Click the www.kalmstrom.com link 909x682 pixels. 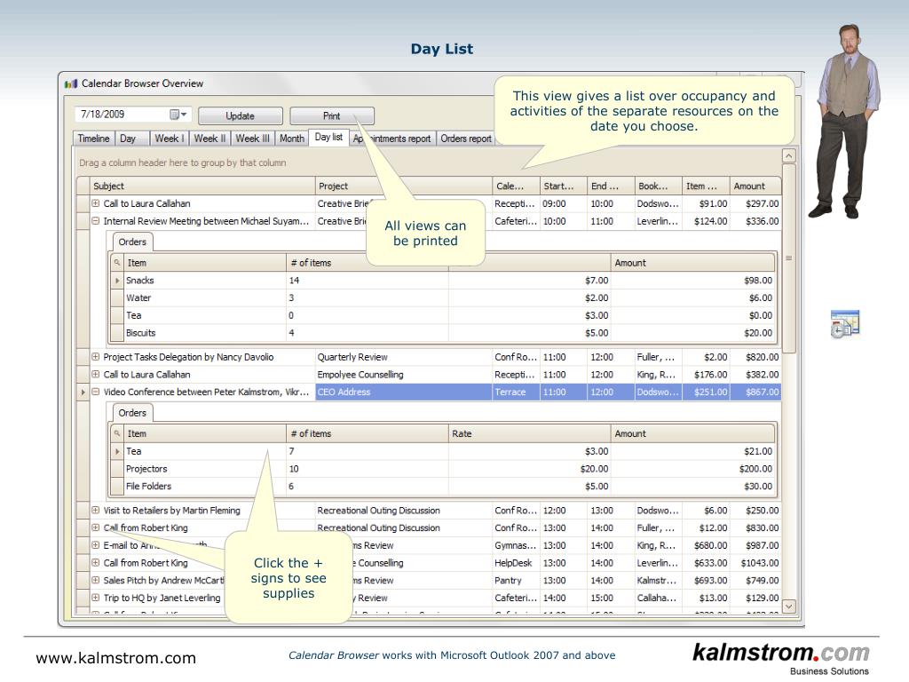coord(116,658)
